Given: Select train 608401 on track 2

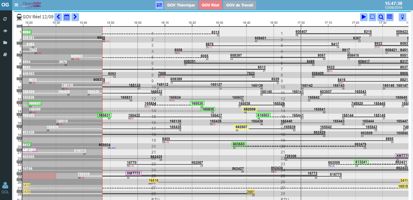Looking at the screenshot, I should click(x=260, y=38).
